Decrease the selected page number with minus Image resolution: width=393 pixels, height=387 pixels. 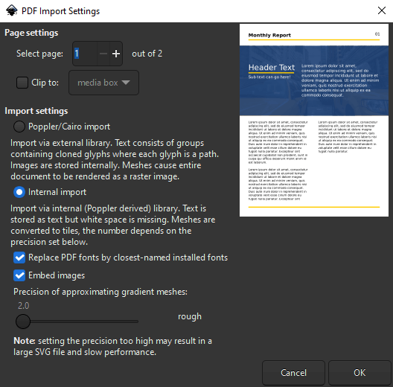[103, 54]
